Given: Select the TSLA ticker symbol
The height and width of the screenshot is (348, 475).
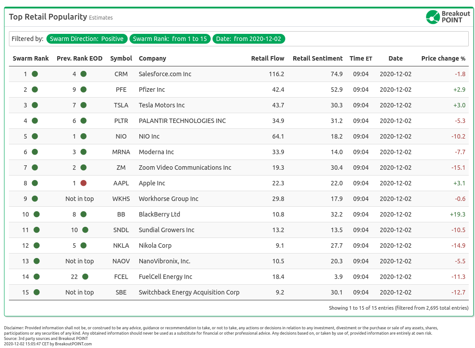Looking at the screenshot, I should pos(121,105).
